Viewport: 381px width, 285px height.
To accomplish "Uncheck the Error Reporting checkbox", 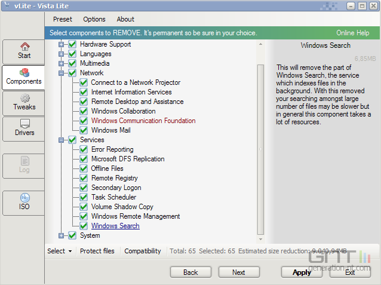I will (84, 149).
